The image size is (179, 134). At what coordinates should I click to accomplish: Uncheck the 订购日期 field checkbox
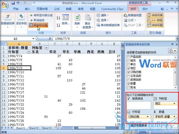(x=129, y=72)
